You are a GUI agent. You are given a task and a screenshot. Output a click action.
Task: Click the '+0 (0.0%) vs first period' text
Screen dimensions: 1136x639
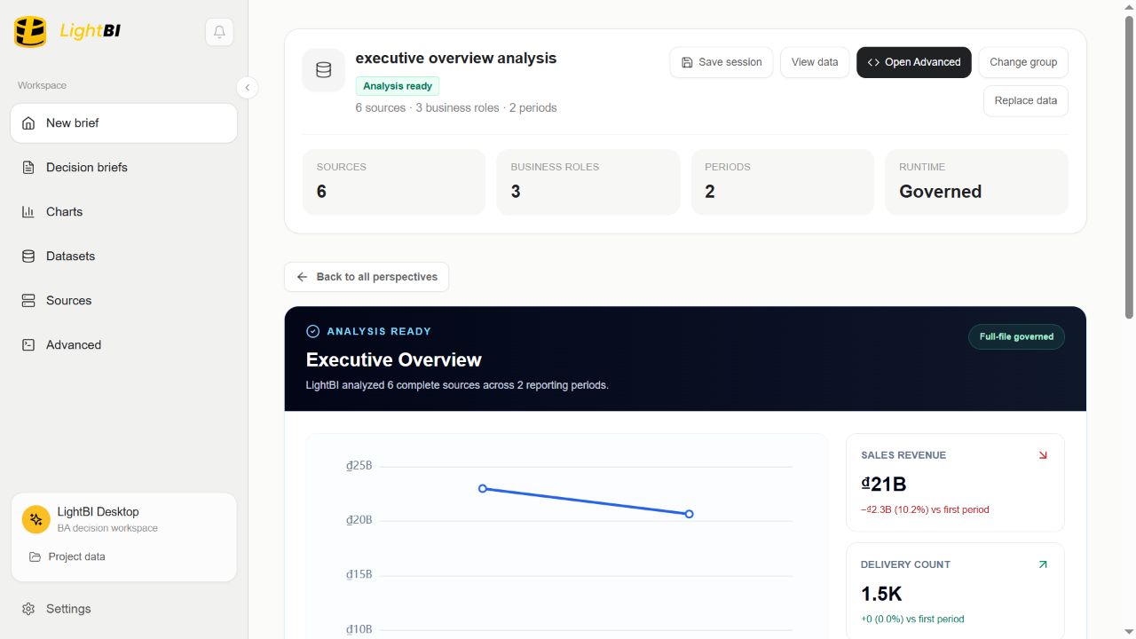[x=912, y=619]
